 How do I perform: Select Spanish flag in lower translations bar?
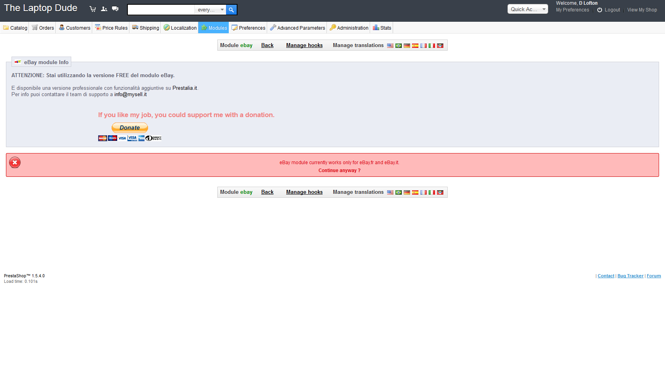point(415,193)
